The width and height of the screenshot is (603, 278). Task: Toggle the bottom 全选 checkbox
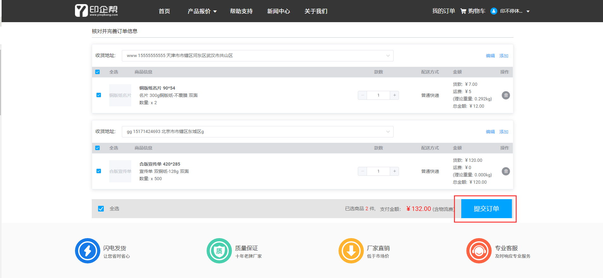click(101, 209)
